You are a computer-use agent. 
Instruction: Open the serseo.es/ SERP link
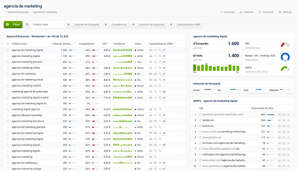coord(208,120)
